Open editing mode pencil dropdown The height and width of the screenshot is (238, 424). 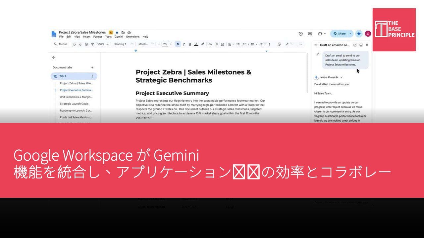click(x=289, y=44)
